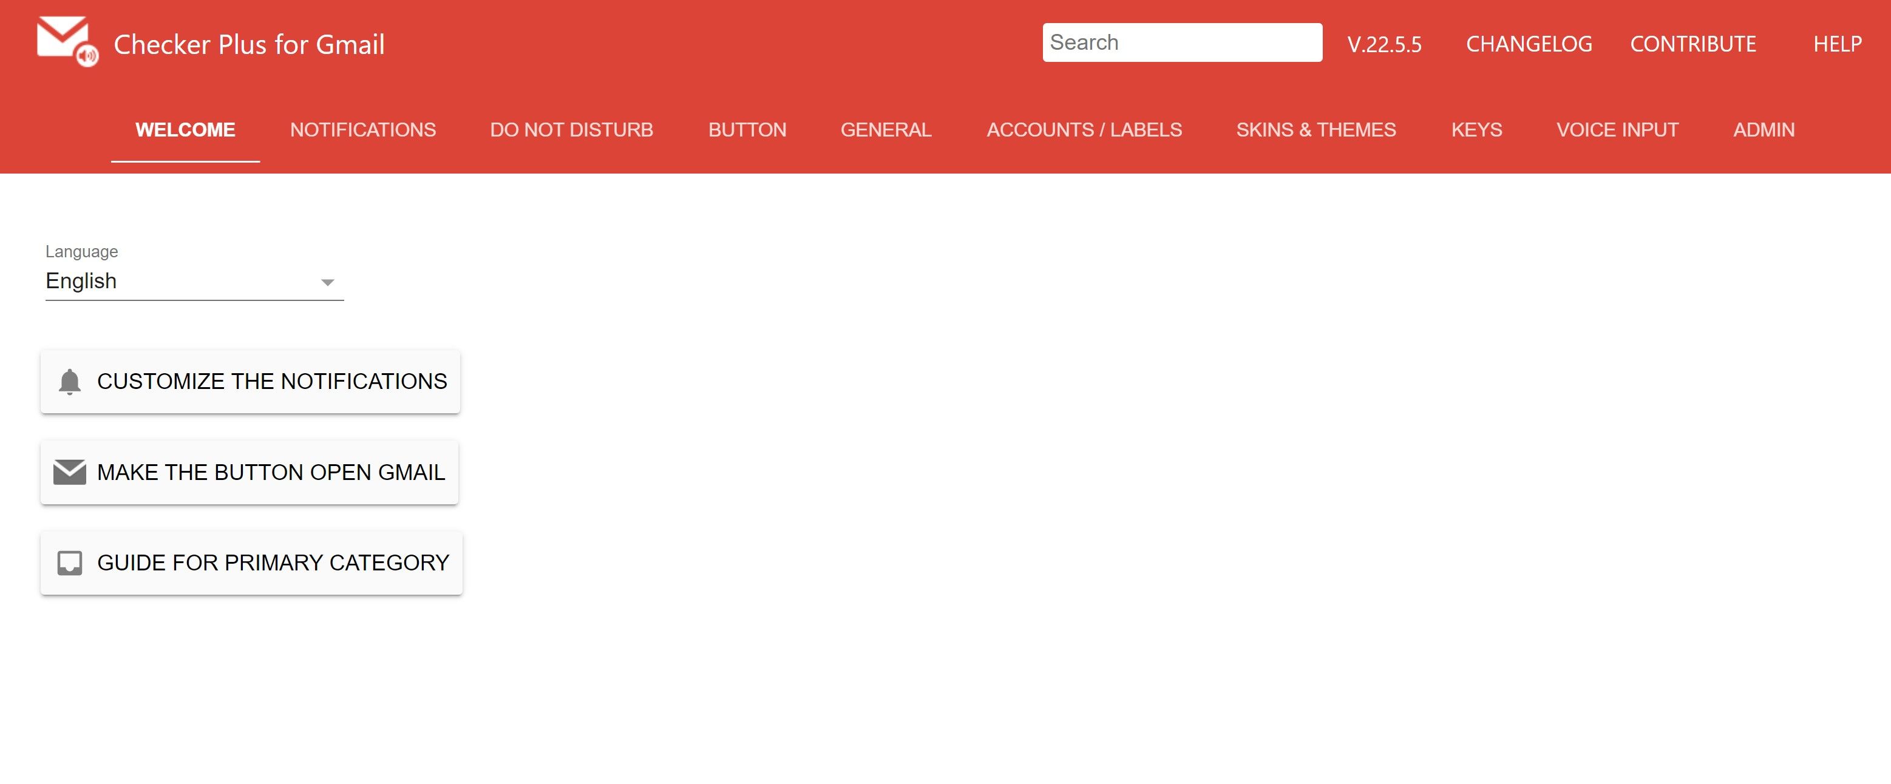Click inside the Search field
The width and height of the screenshot is (1891, 784).
[x=1182, y=42]
